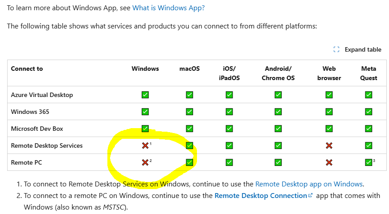Click the Meta Quest checkmark with footnote 3
The width and height of the screenshot is (389, 214).
point(369,162)
